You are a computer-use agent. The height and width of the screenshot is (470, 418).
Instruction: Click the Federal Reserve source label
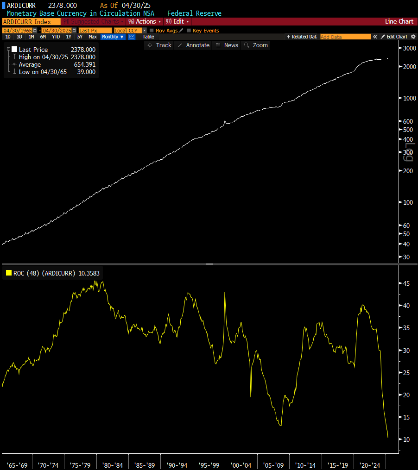pos(194,13)
